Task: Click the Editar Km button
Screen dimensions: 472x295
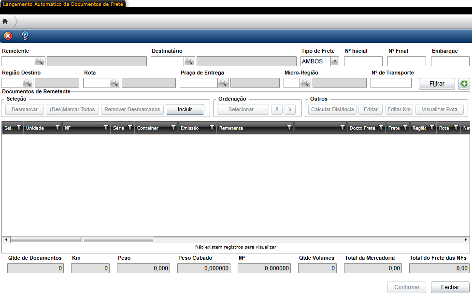Action: coord(399,109)
